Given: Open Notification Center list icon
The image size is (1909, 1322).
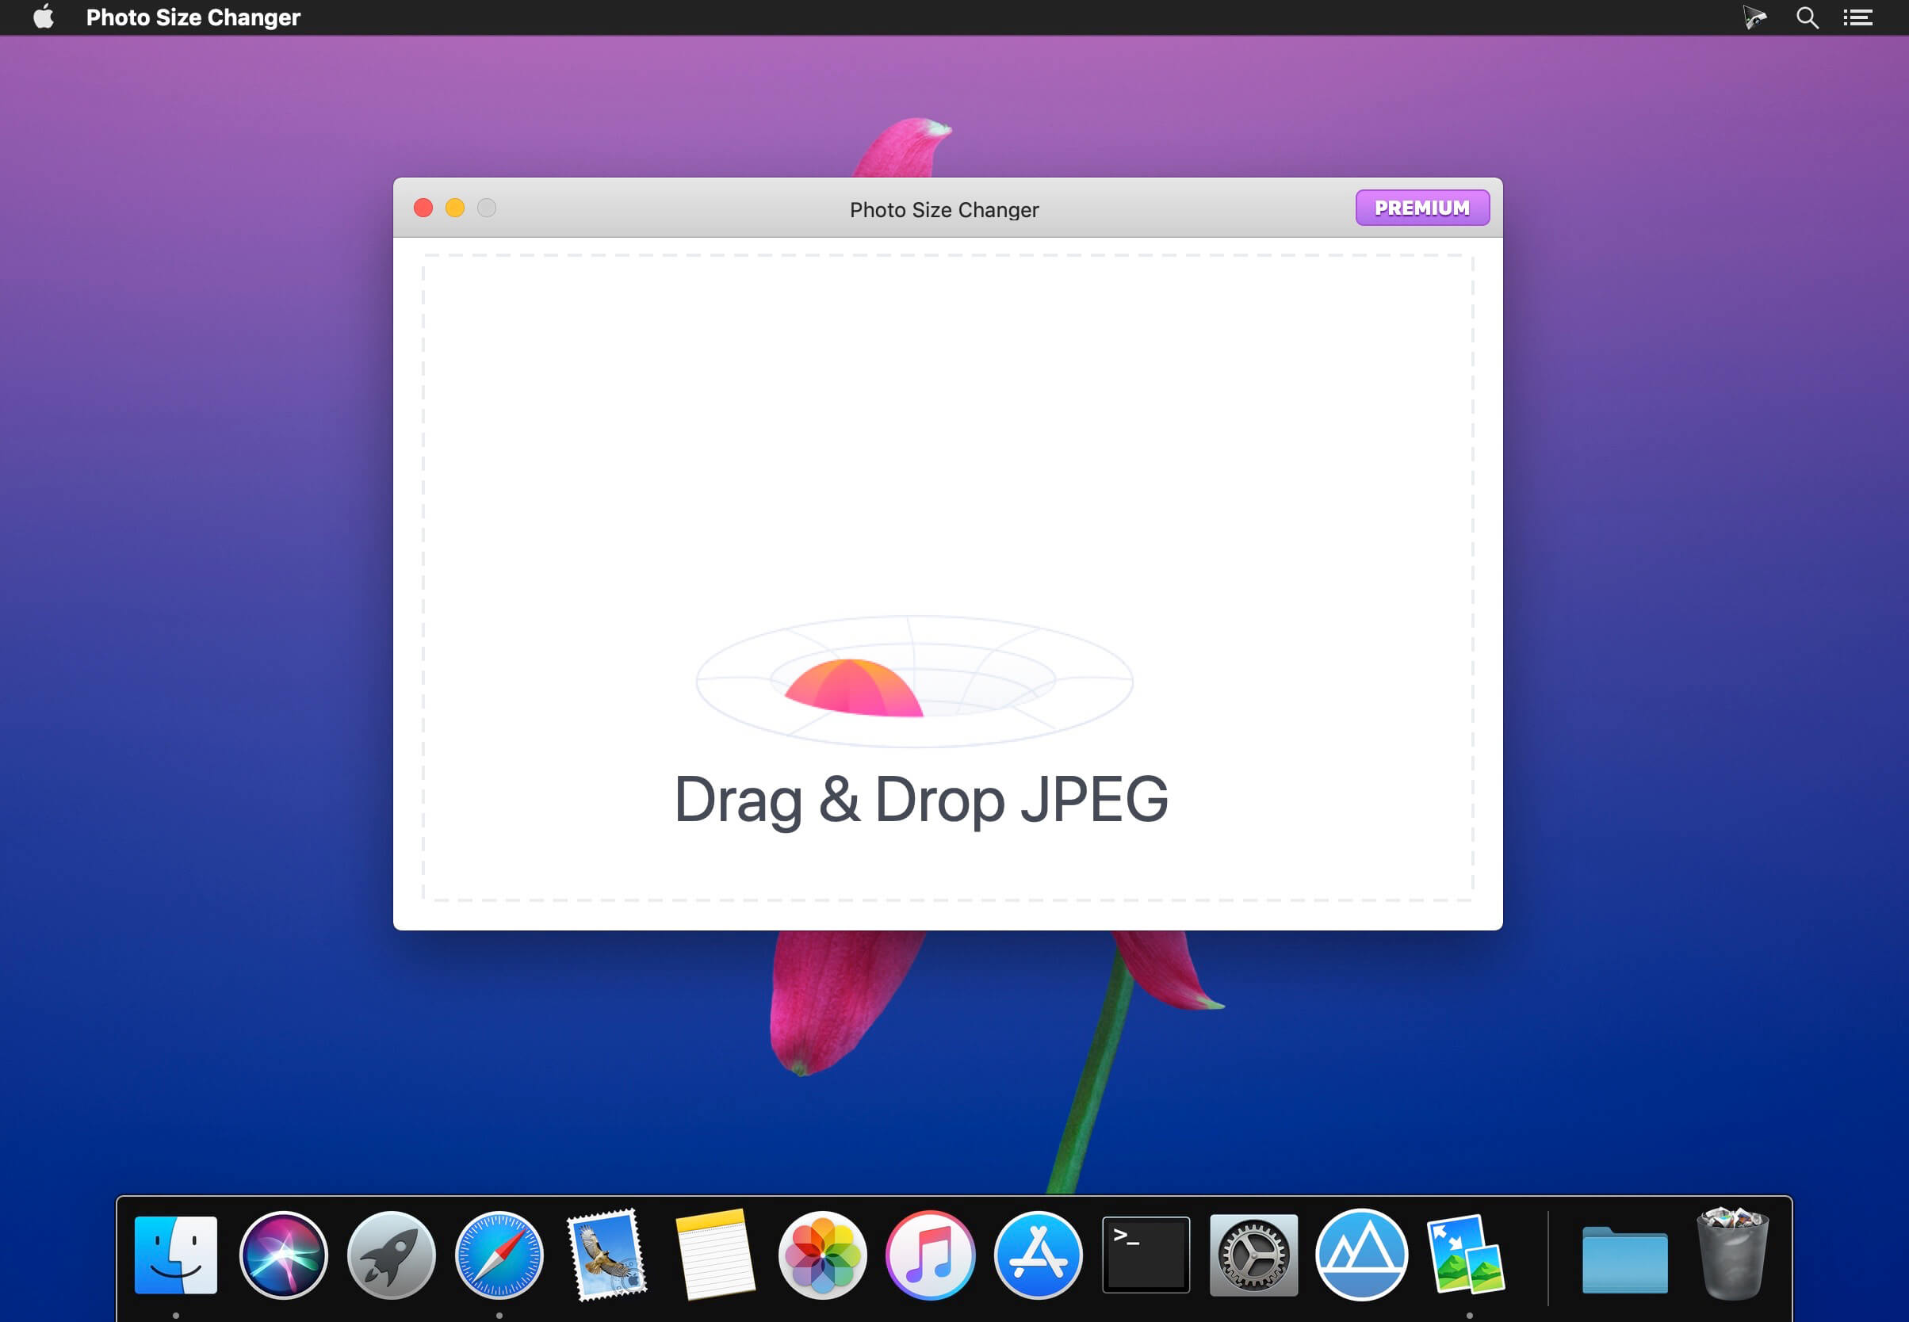Looking at the screenshot, I should click(1857, 17).
